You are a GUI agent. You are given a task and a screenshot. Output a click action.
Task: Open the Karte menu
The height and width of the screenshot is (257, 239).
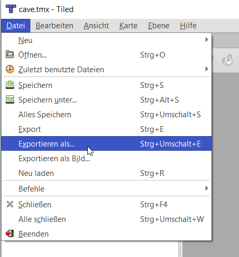pyautogui.click(x=128, y=26)
